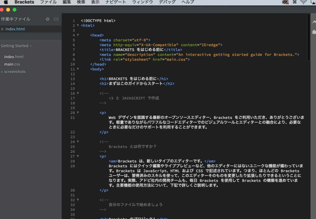Open the Wi-Fi status menu

click(303, 2)
